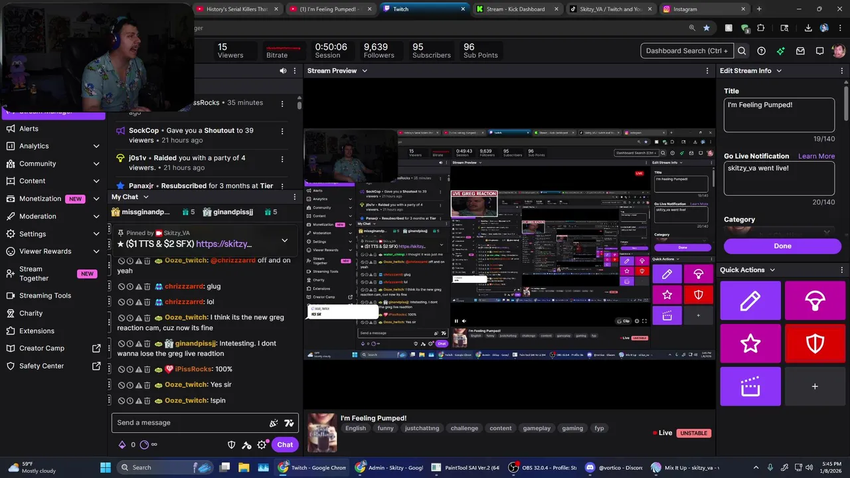850x478 pixels.
Task: Switch to History's Serial Killers browser tab
Action: pyautogui.click(x=237, y=9)
